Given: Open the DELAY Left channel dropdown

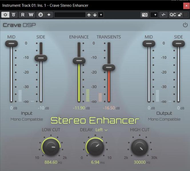Looking at the screenshot, I should point(101,130).
